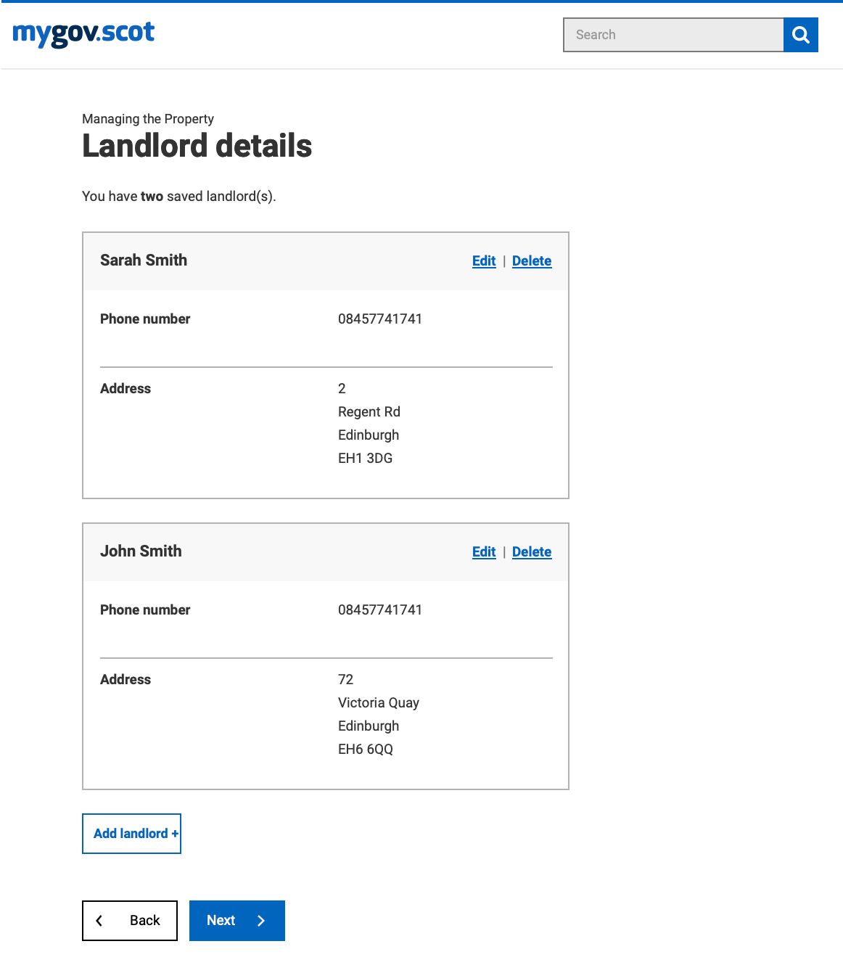This screenshot has width=843, height=965.
Task: Focus the Search text field
Action: 673,35
